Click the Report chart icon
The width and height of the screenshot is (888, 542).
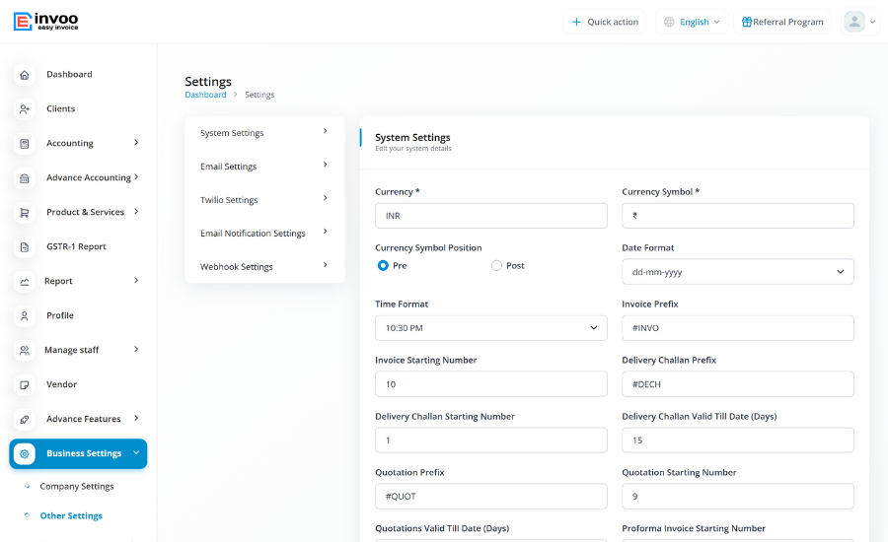click(25, 281)
